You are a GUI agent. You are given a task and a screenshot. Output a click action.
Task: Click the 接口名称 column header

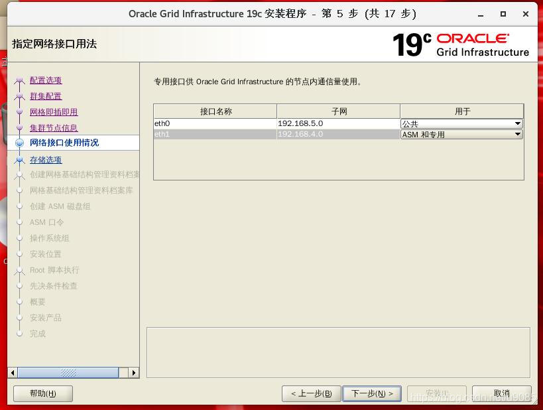[x=215, y=111]
